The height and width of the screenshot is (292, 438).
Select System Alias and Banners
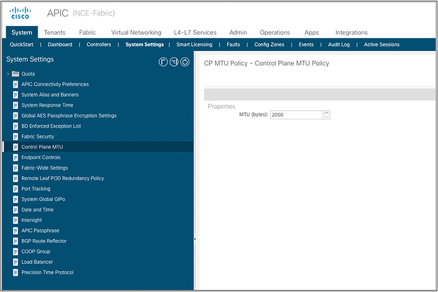50,95
